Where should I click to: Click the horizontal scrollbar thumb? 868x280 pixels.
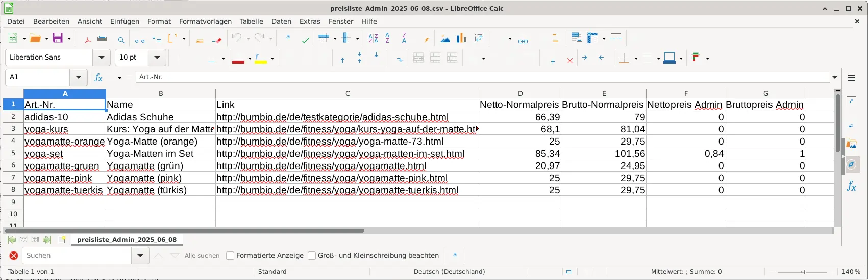(x=184, y=231)
